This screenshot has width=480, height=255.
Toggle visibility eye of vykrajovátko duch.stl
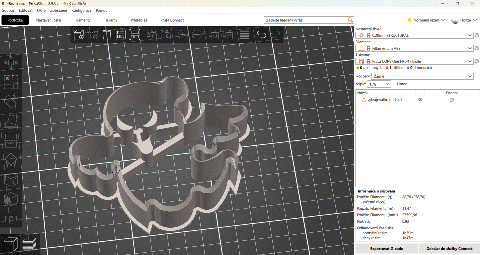(420, 99)
